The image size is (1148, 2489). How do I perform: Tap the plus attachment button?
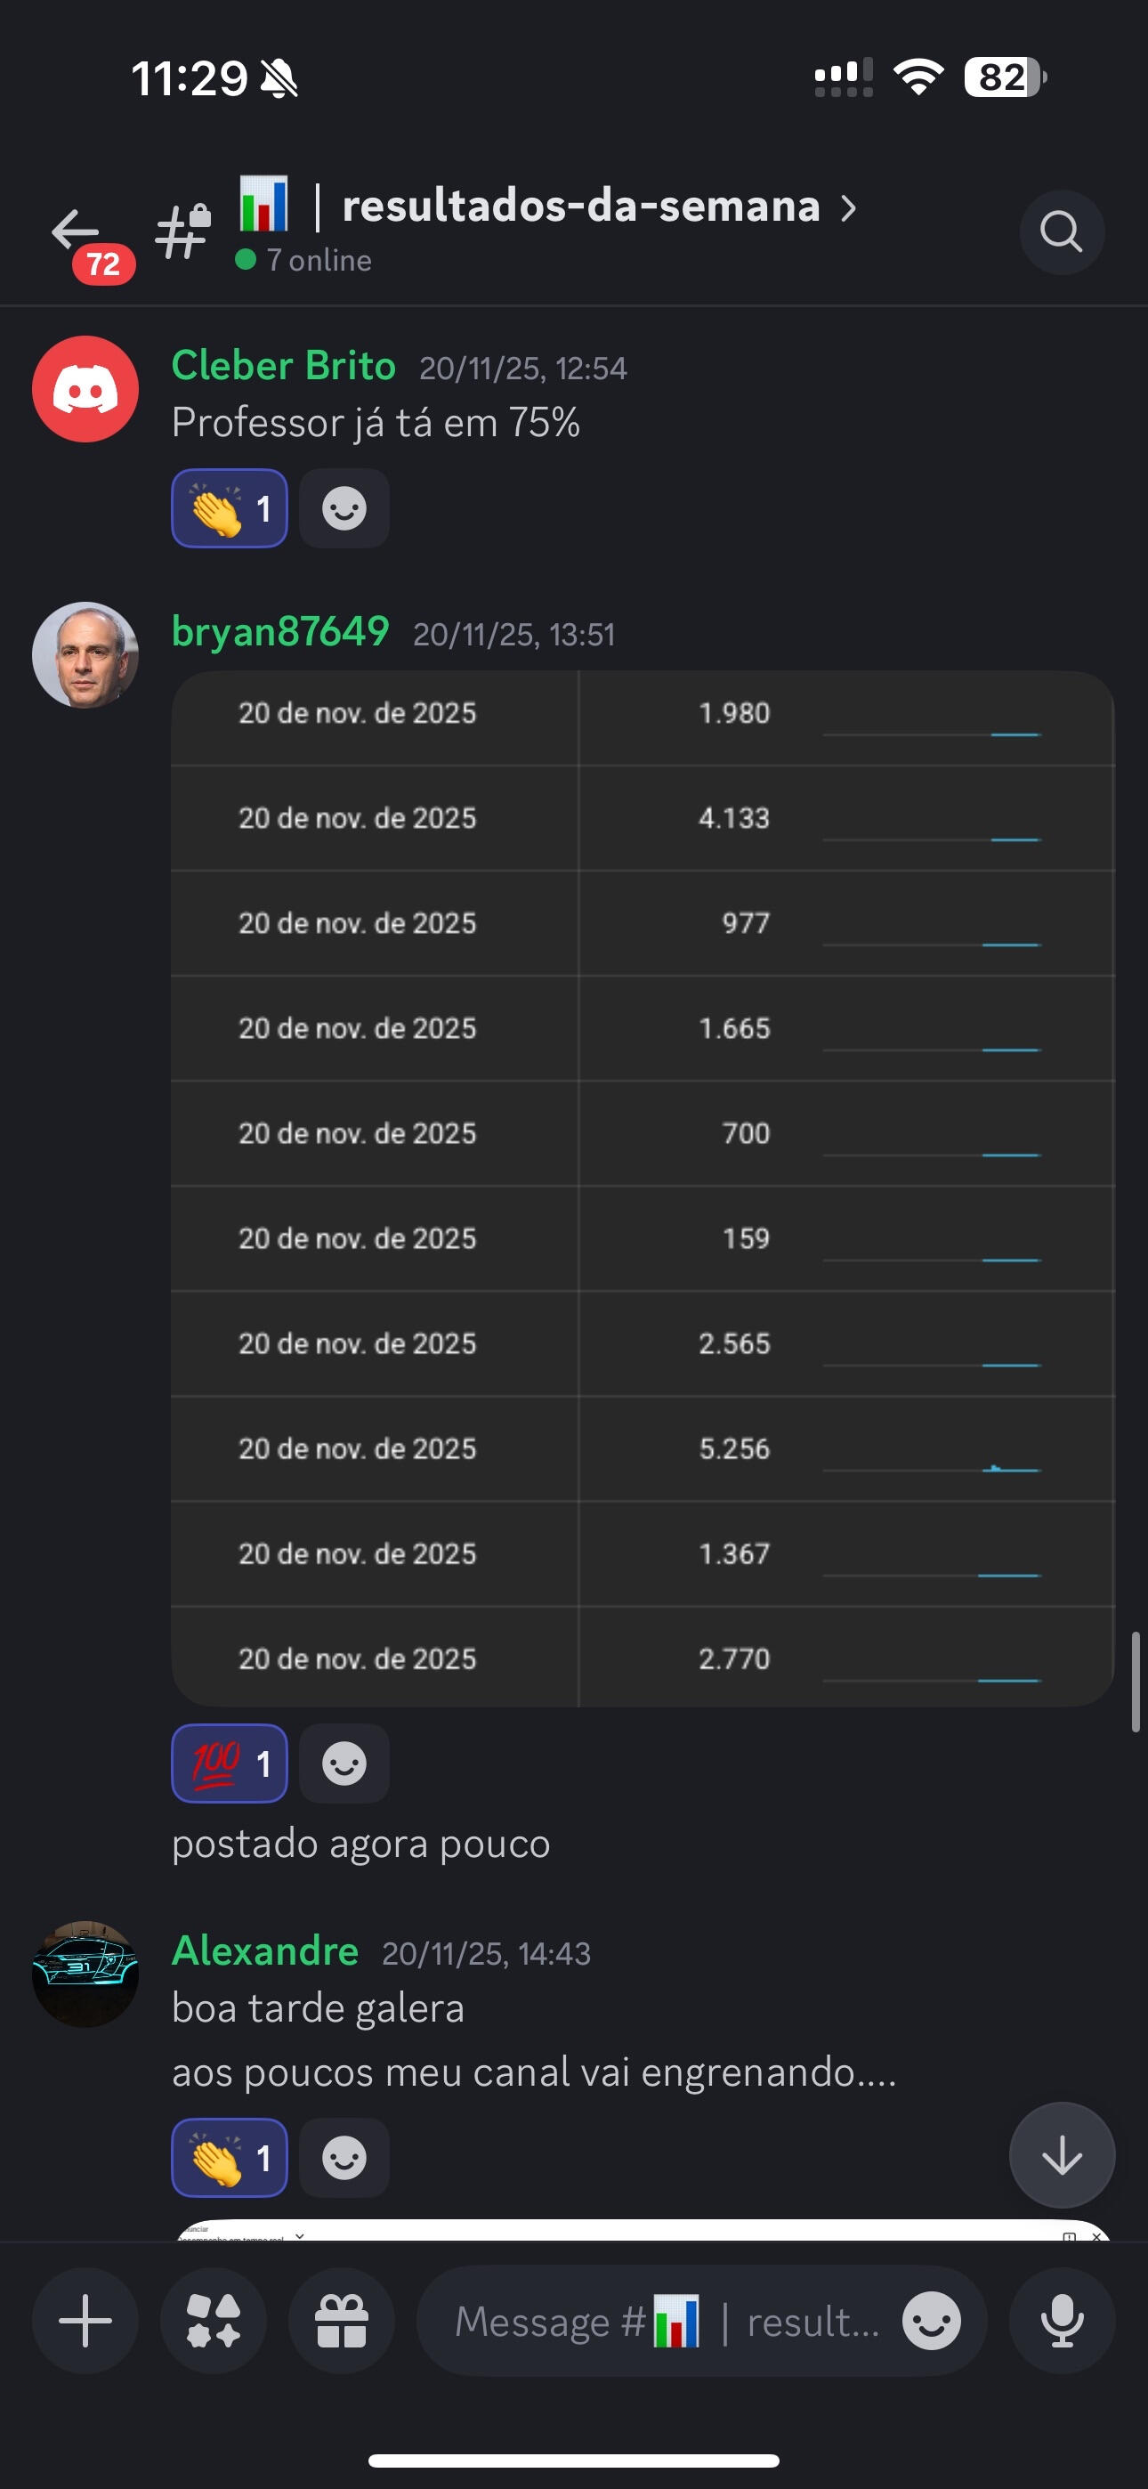pyautogui.click(x=85, y=2321)
